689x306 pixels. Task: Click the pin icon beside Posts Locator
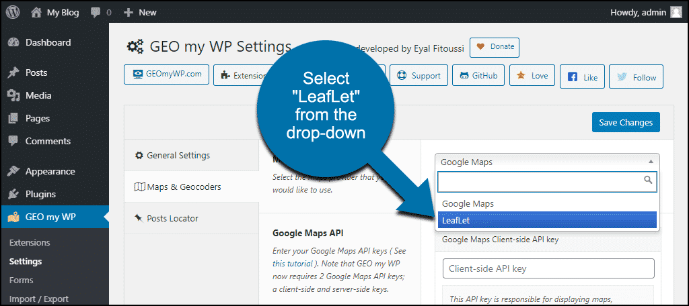(139, 218)
